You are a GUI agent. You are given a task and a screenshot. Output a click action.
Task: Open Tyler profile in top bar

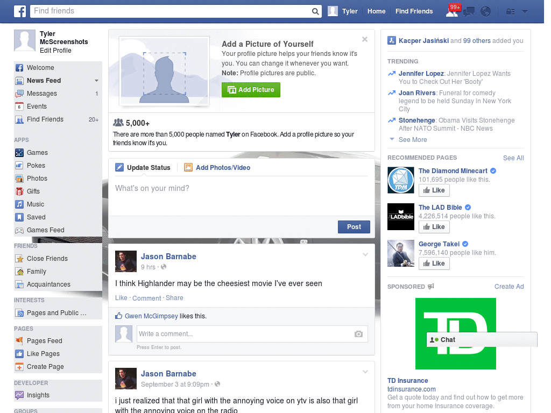click(343, 11)
